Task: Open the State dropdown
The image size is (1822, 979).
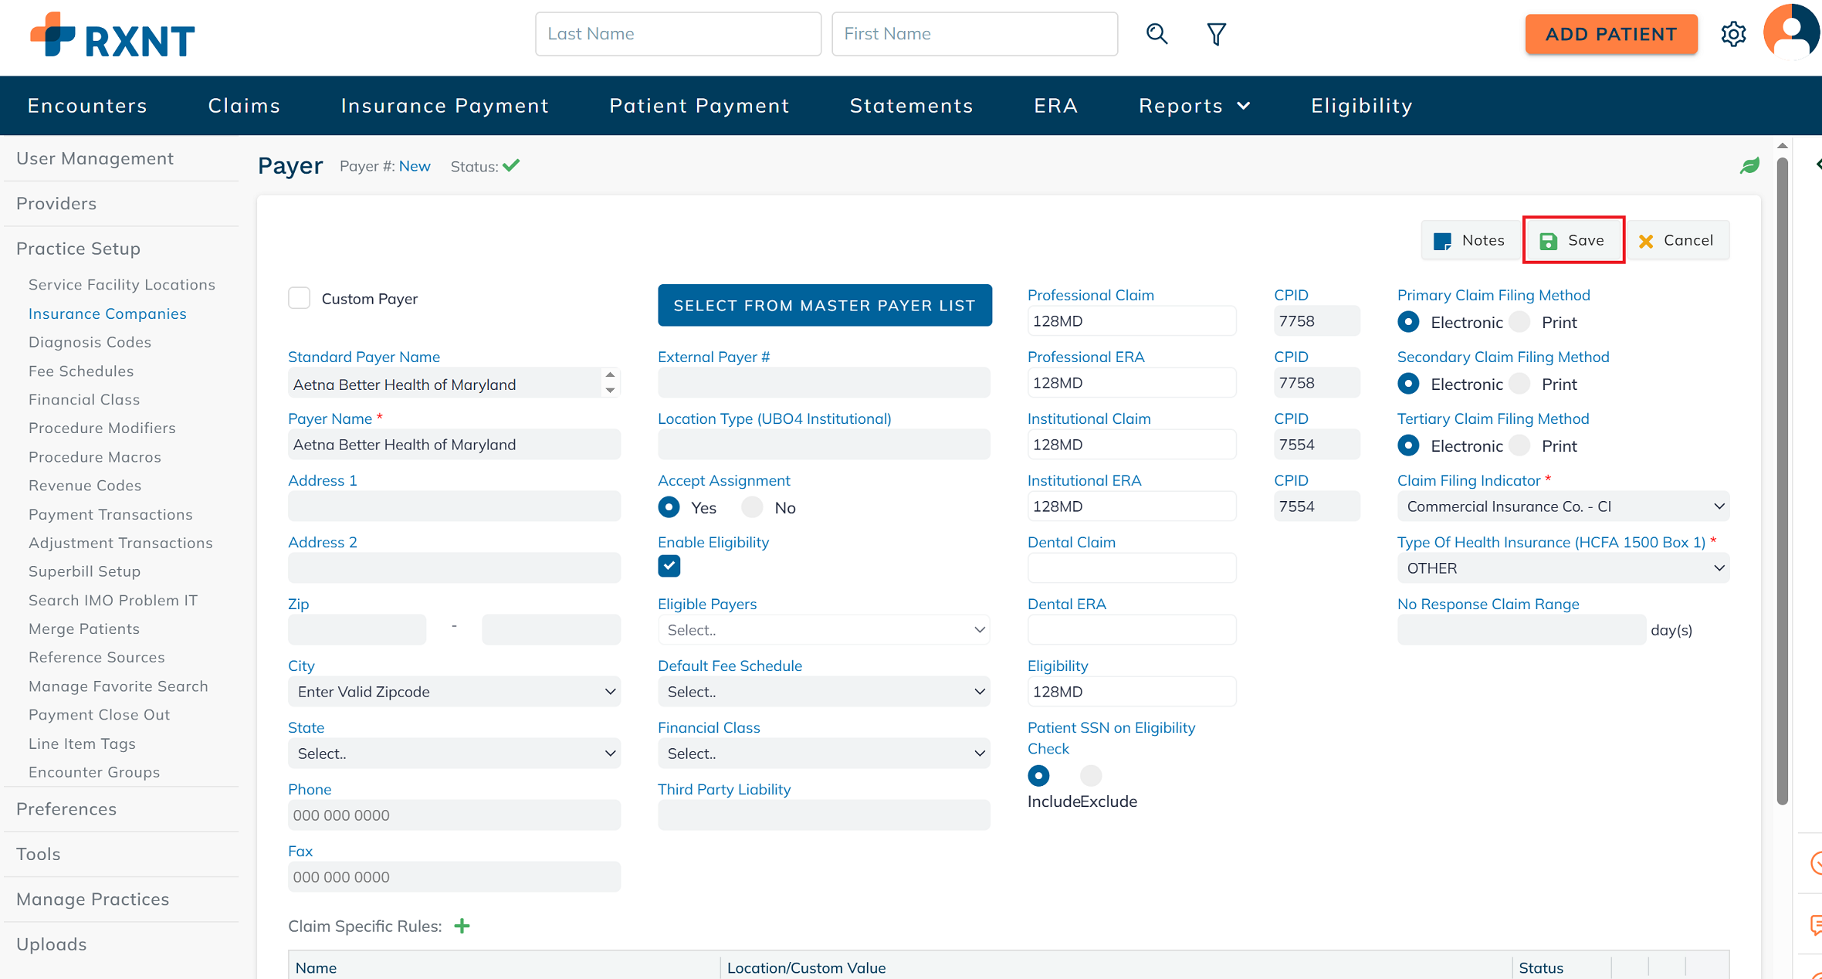Action: pyautogui.click(x=454, y=754)
